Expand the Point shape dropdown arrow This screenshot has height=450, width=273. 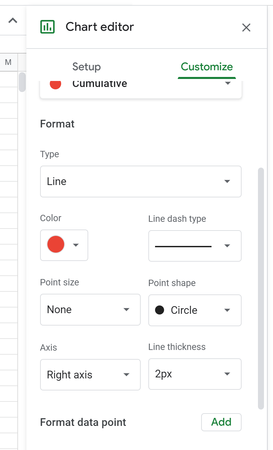coord(227,310)
